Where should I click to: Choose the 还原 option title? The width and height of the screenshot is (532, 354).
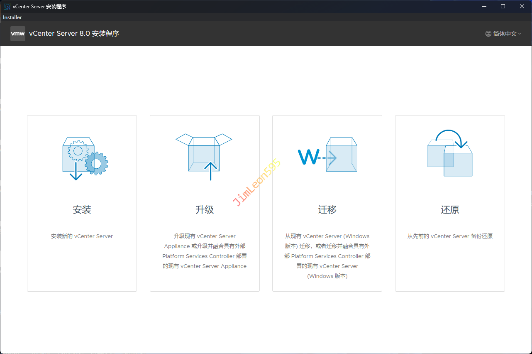450,210
